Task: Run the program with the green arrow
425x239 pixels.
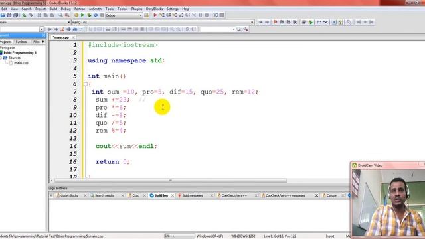Action: [82, 15]
